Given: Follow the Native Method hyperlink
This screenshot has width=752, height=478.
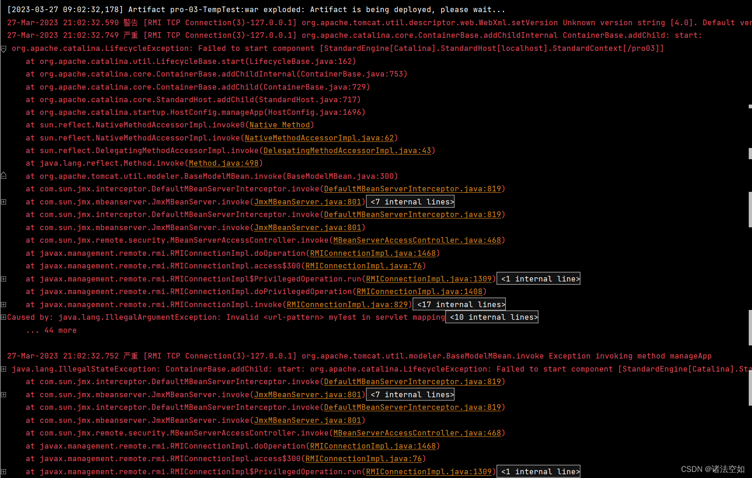Looking at the screenshot, I should coord(280,125).
